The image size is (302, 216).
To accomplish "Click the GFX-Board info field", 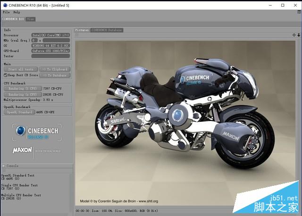I will tap(50, 51).
